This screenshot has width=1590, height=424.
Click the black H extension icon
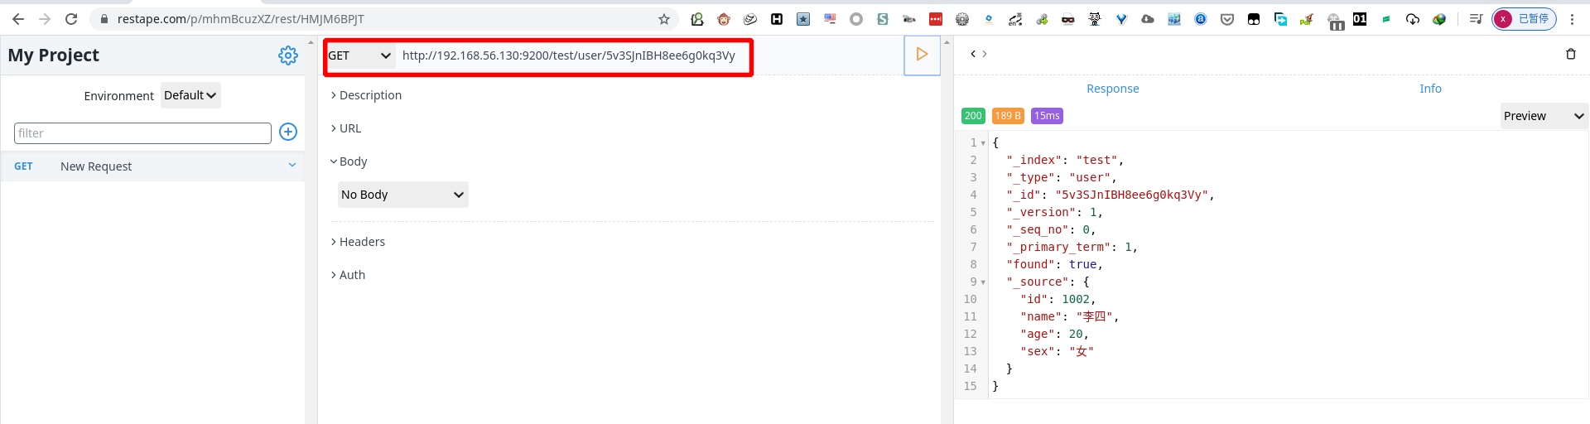pyautogui.click(x=777, y=19)
